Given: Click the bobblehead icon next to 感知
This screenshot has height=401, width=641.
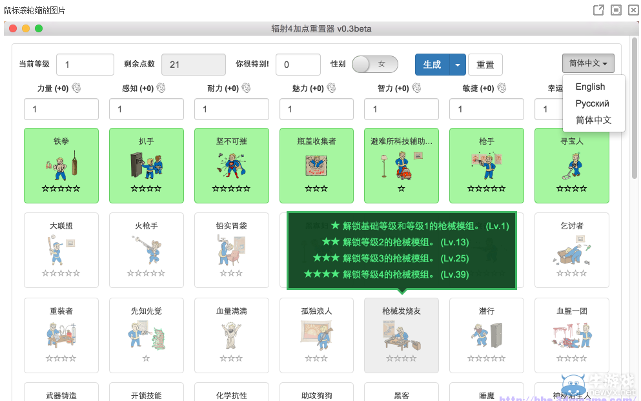Looking at the screenshot, I should 161,88.
